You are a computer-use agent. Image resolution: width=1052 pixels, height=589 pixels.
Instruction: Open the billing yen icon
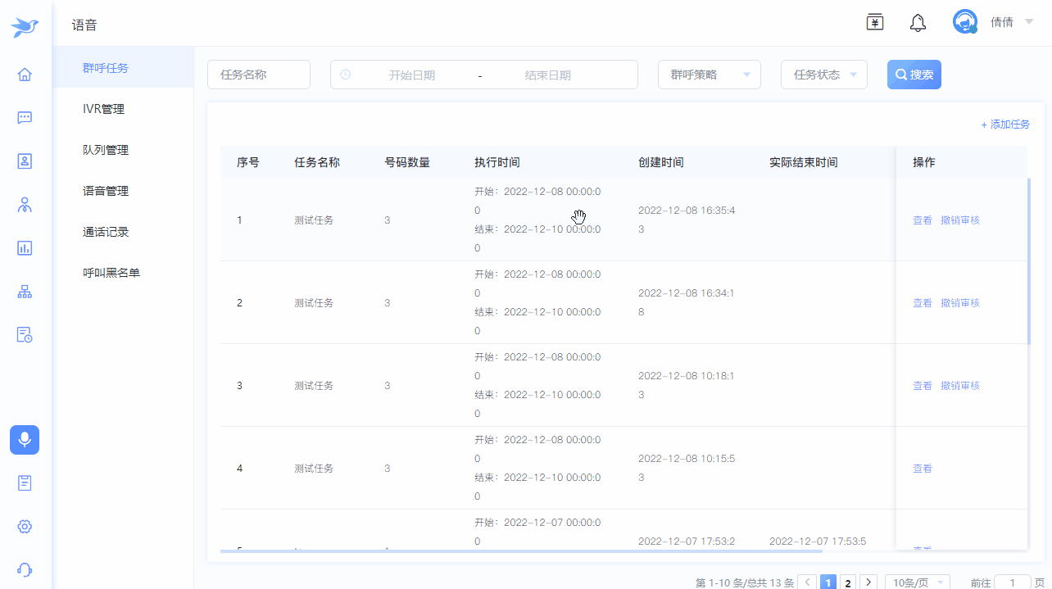(x=875, y=23)
